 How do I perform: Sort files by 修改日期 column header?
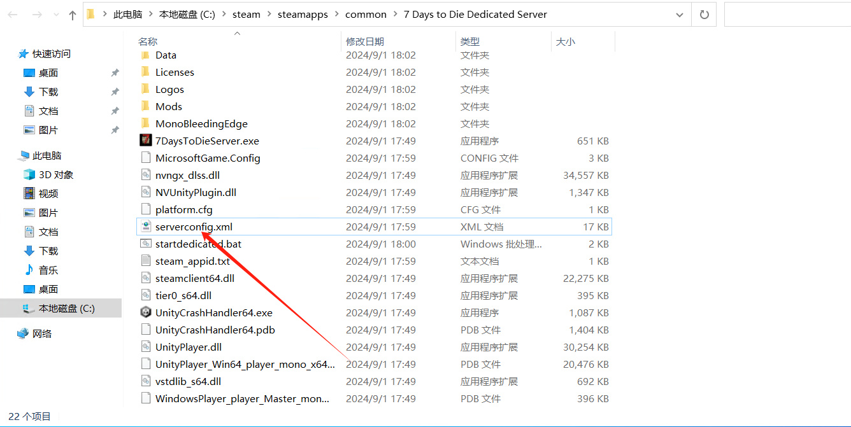365,41
